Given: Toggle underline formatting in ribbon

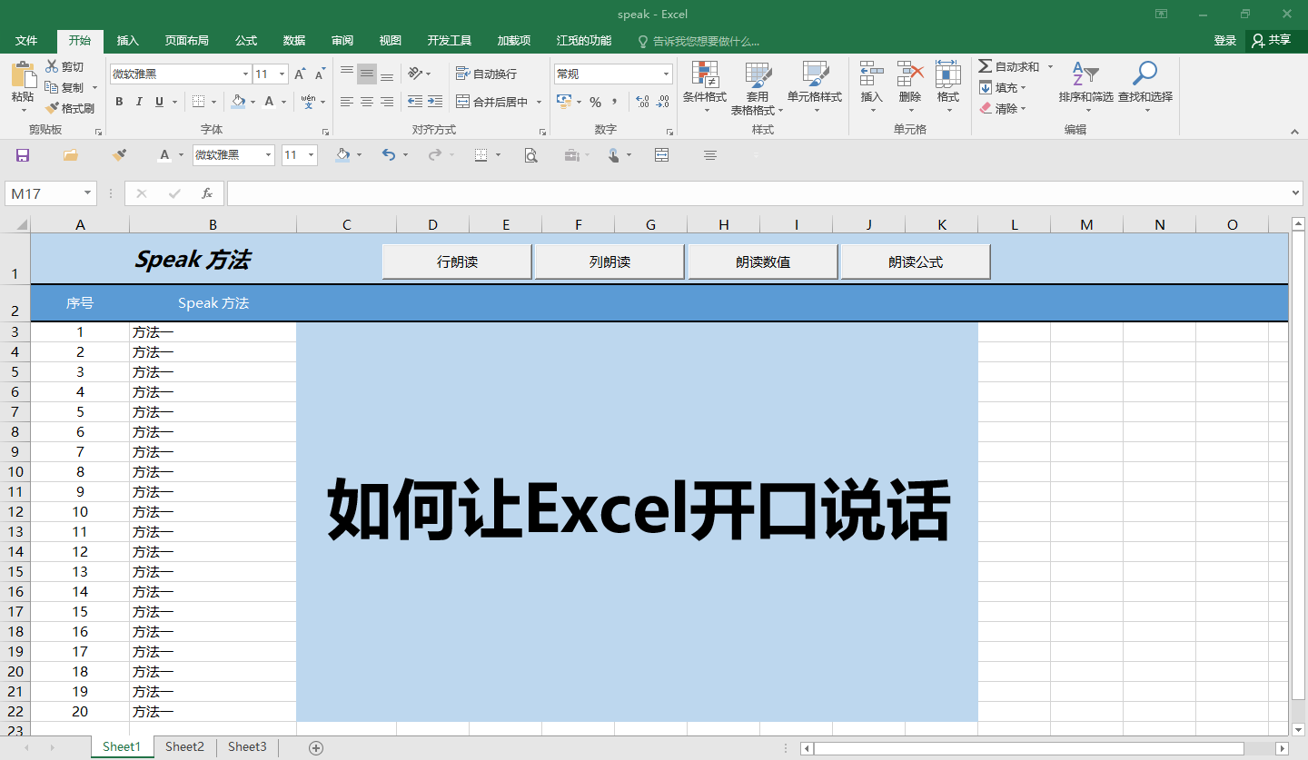Looking at the screenshot, I should [160, 102].
